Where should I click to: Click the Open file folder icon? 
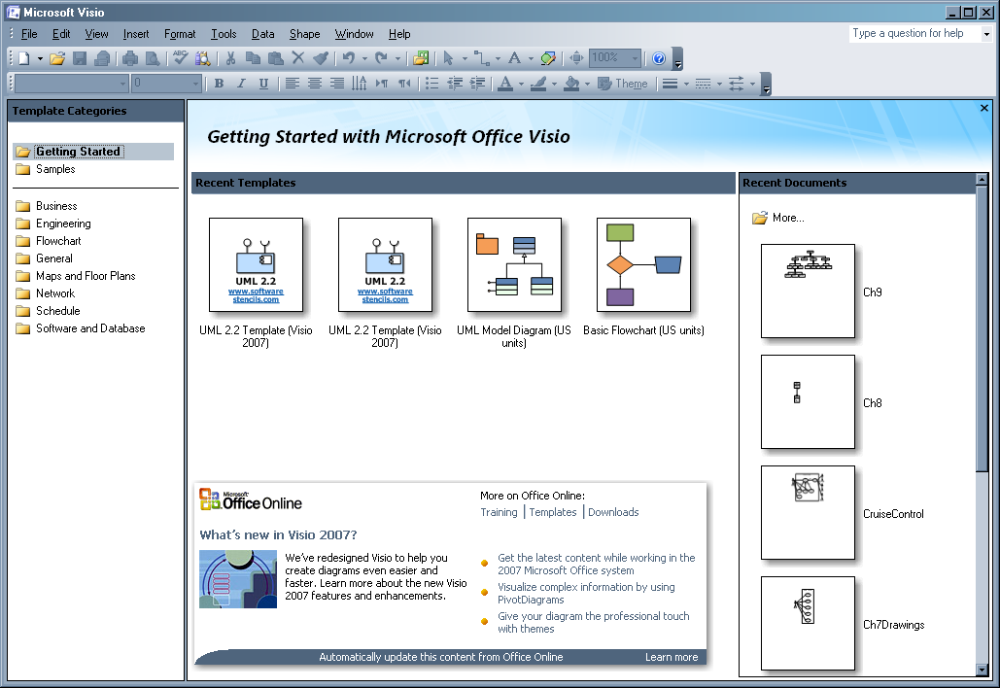(x=57, y=58)
